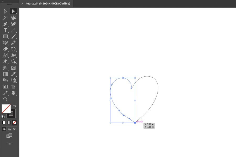Reset to default fill and stroke
Viewport: 236px width, 157px height.
coord(3,116)
